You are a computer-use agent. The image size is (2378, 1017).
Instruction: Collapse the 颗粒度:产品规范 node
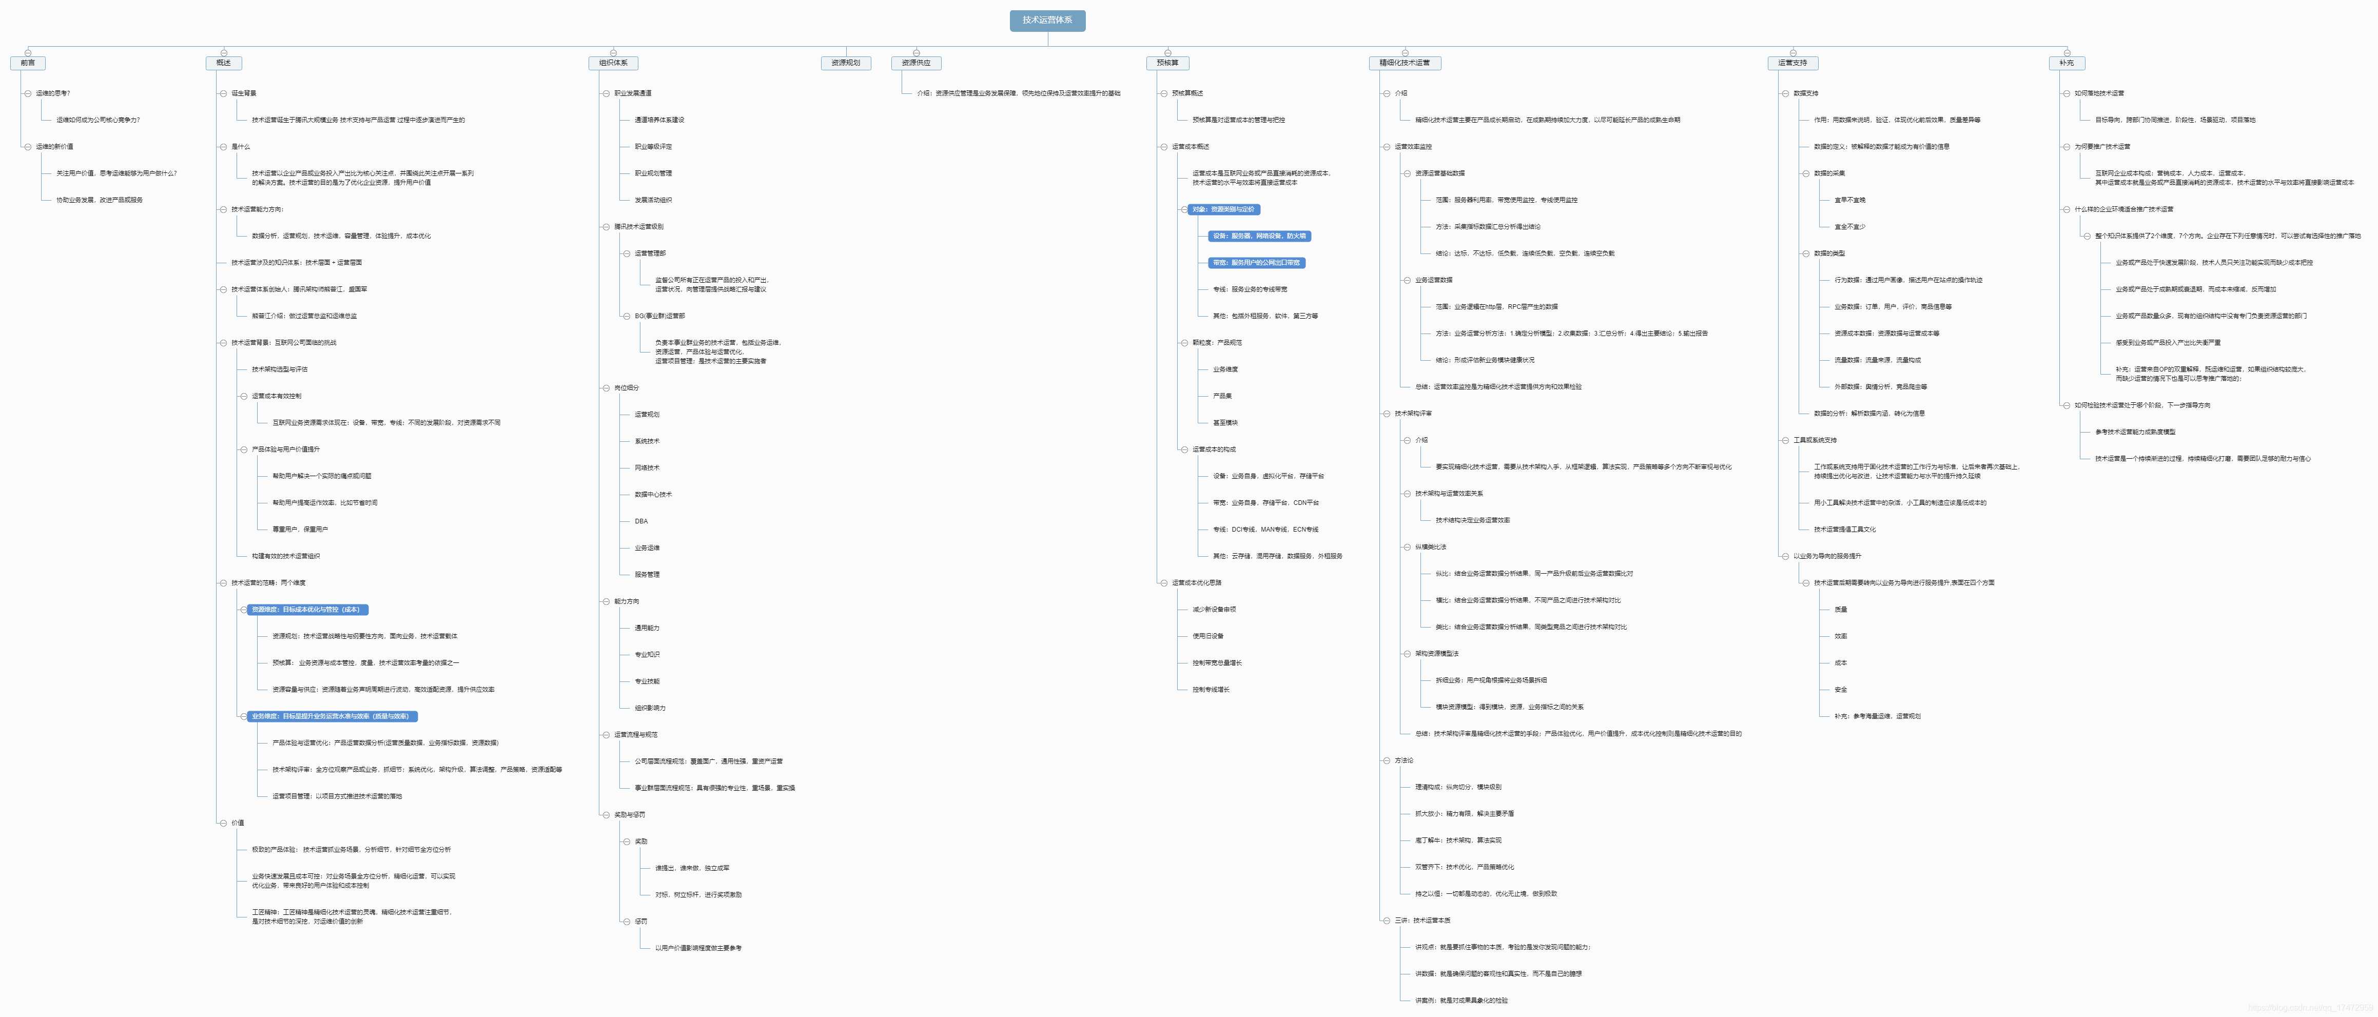point(1184,342)
